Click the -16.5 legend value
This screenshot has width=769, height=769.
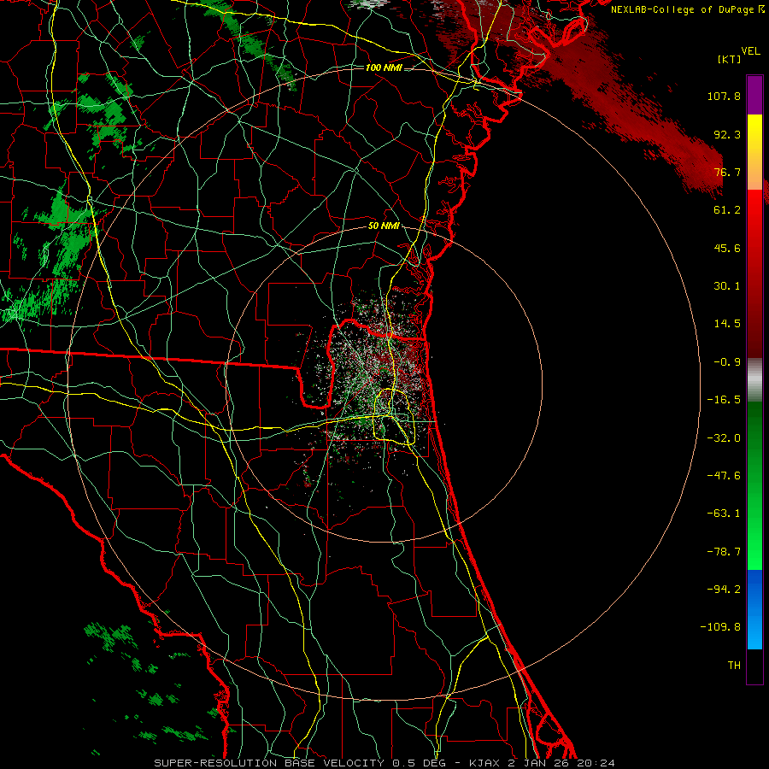(x=724, y=400)
